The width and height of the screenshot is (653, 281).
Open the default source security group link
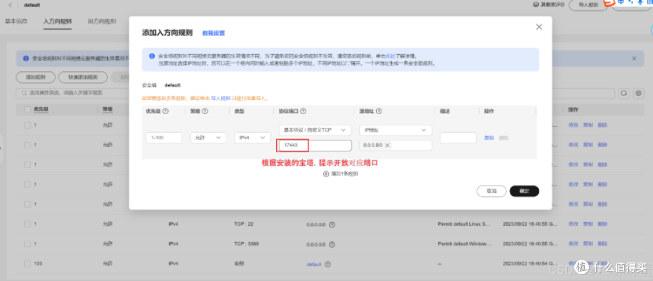pyautogui.click(x=314, y=264)
